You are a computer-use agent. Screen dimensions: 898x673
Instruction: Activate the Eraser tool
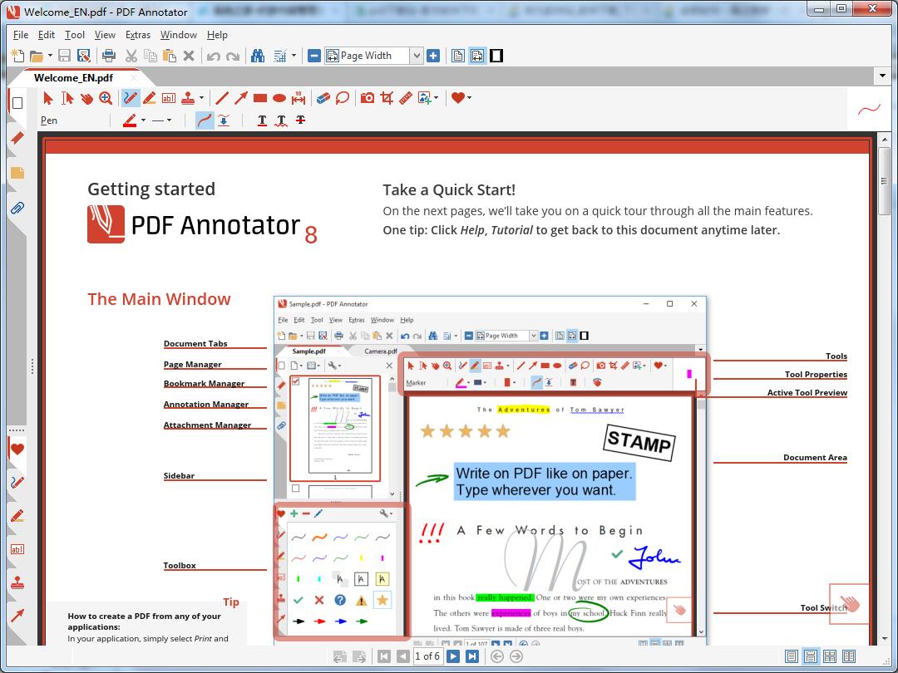click(322, 97)
